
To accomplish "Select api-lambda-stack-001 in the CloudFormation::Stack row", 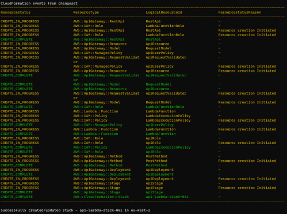I will coord(167,197).
